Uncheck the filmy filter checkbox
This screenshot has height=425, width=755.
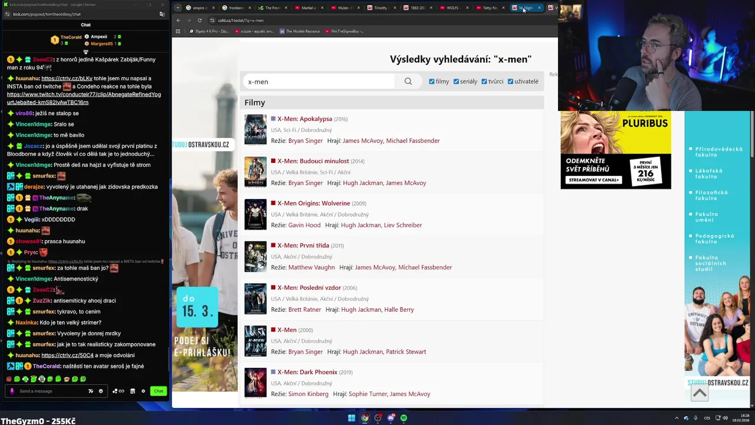coord(432,81)
